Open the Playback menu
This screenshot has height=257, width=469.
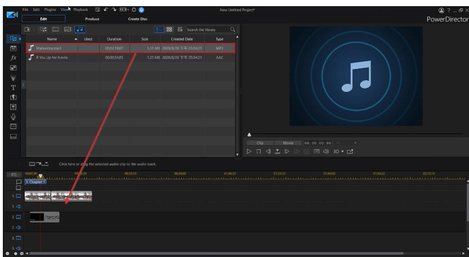80,9
